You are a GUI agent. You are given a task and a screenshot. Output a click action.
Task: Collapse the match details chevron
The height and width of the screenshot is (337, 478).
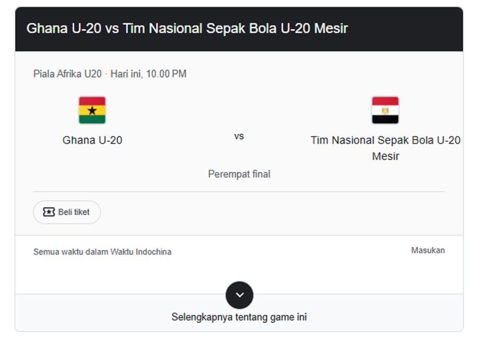click(239, 295)
